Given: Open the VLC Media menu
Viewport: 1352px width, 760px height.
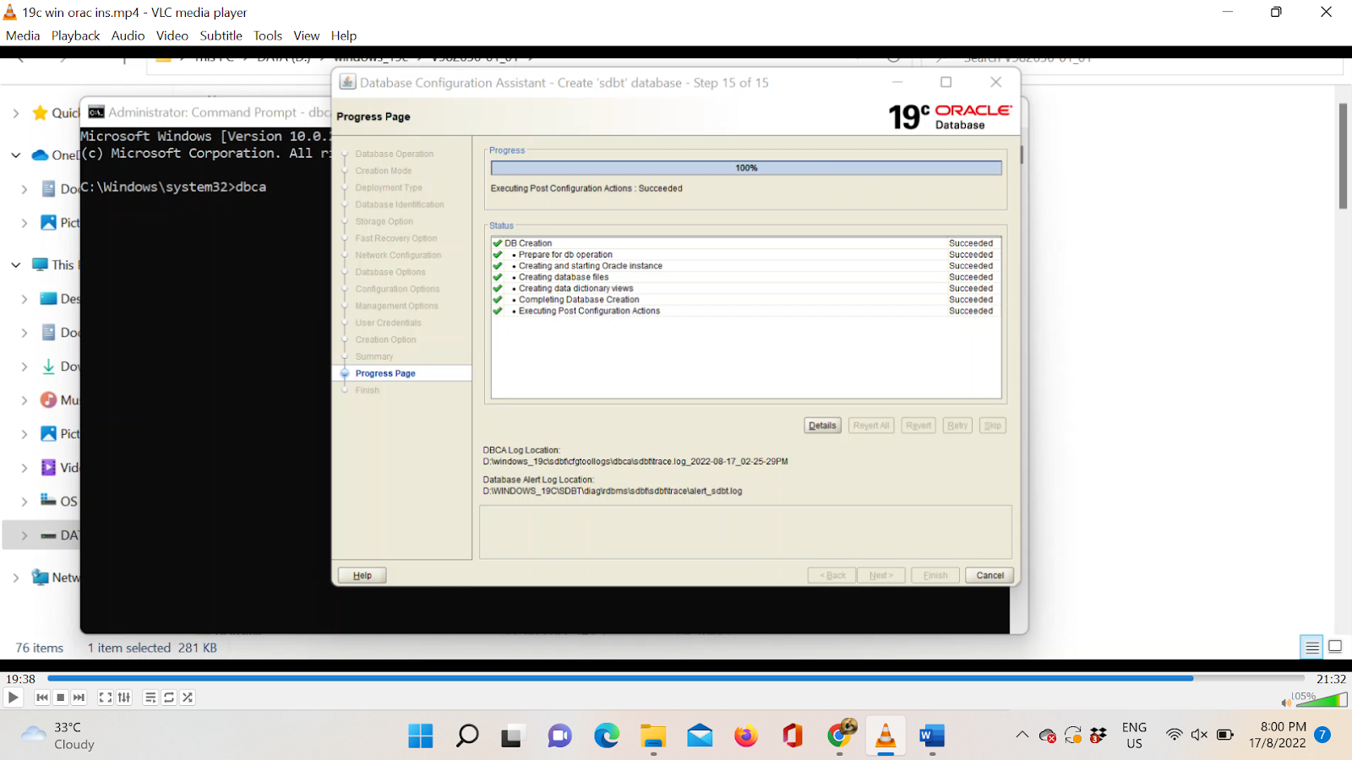Looking at the screenshot, I should [x=23, y=35].
